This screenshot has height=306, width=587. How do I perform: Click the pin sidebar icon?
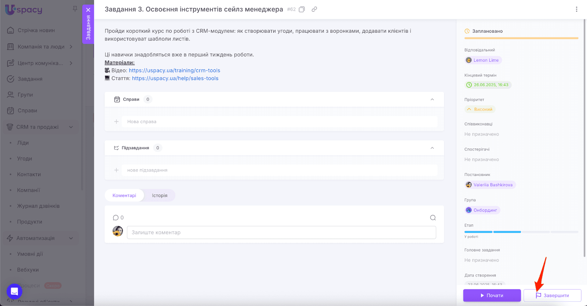75,9
